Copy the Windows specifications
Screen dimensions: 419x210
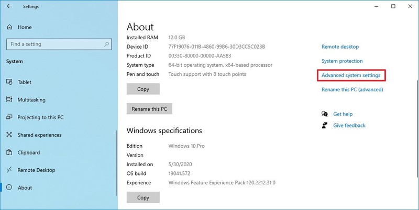pos(143,197)
